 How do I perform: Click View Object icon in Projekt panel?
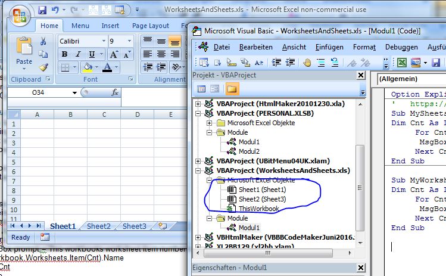(215, 89)
